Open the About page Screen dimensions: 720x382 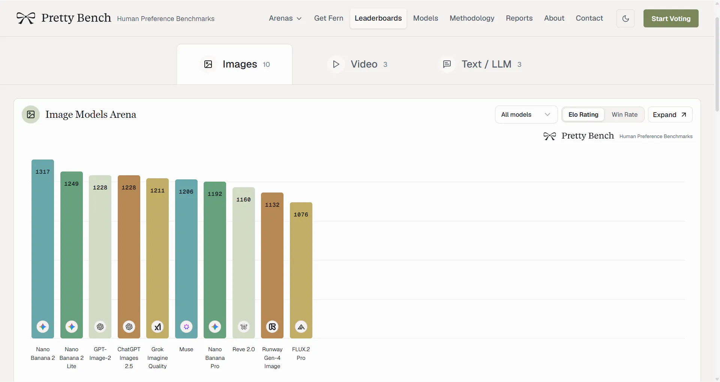pos(554,18)
